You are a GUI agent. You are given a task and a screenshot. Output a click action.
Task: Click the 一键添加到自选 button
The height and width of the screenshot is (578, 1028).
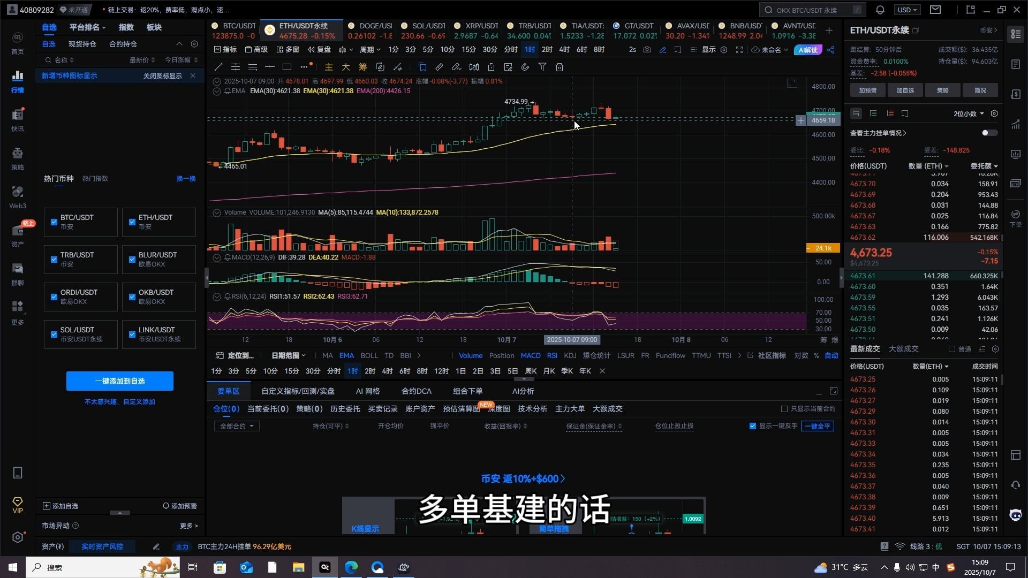point(120,381)
